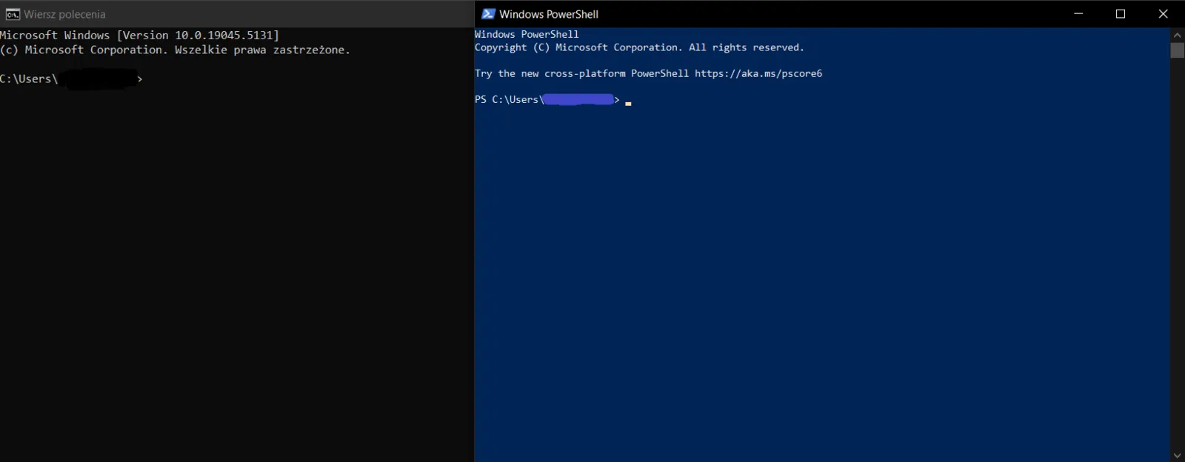Click the PowerShell scrollbar down arrow
Screen dimensions: 1185x462
1178,455
